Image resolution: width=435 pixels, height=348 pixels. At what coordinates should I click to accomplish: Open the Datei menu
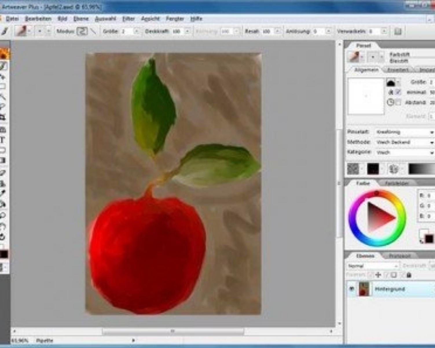tap(12, 19)
